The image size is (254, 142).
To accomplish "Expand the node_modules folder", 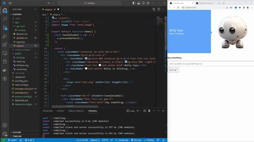I will click(x=22, y=50).
